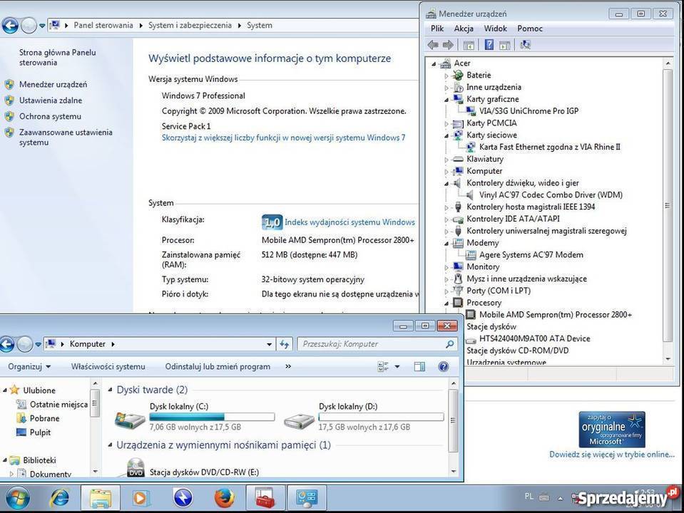The width and height of the screenshot is (684, 513).
Task: Open Firefox from taskbar
Action: (224, 498)
